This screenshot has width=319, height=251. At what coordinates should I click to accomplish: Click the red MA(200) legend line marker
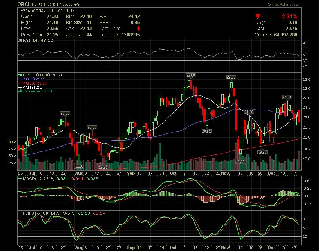[20, 83]
